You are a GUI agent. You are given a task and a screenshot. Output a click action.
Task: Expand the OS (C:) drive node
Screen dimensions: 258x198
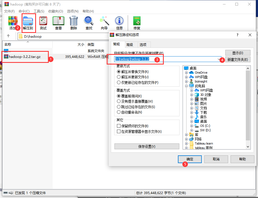point(191,126)
